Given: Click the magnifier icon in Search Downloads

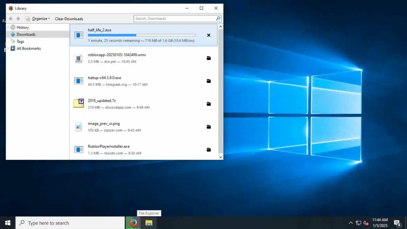Looking at the screenshot, I should pyautogui.click(x=218, y=18).
